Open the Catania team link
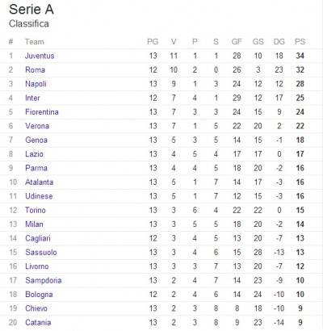The image size is (323, 331). tap(38, 322)
